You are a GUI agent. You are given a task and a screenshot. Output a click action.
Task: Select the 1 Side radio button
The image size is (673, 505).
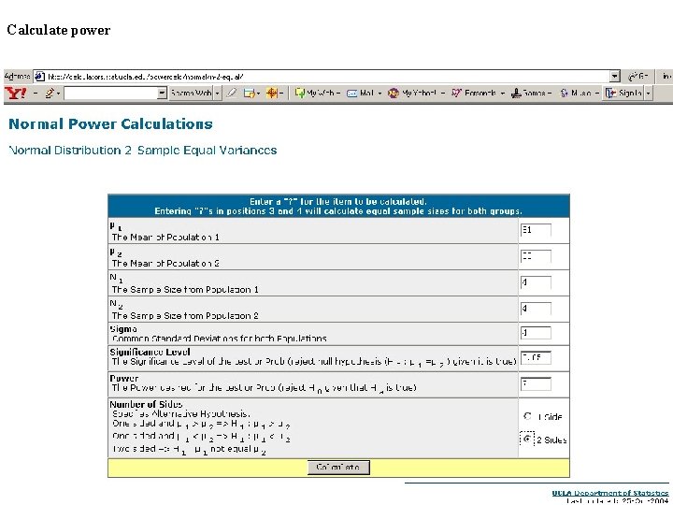point(527,416)
